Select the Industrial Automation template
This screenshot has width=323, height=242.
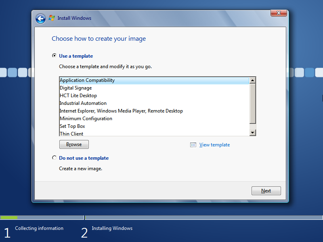click(154, 103)
